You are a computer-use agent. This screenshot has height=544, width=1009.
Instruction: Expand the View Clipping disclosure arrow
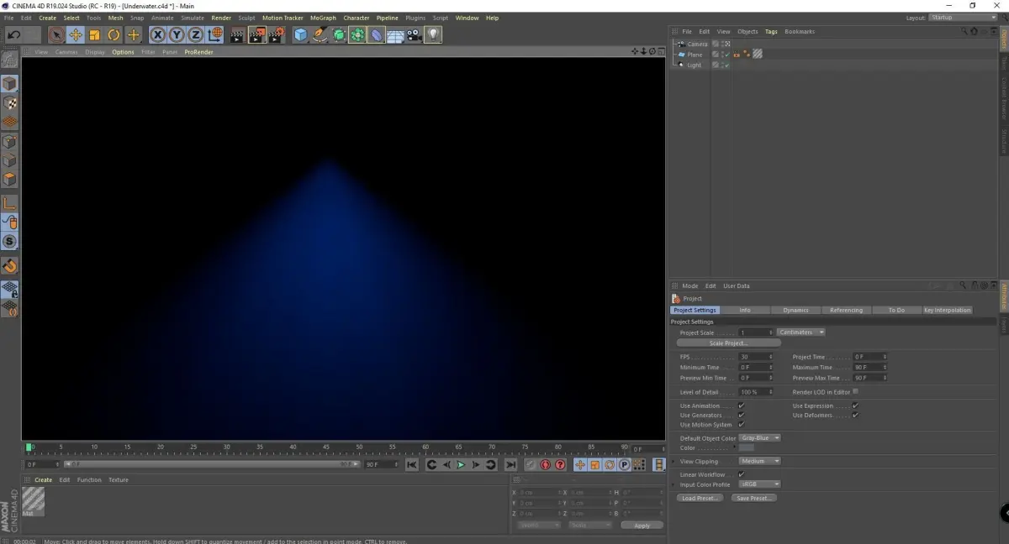tap(674, 461)
